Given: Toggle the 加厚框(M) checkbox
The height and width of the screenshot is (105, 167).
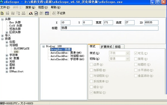Looking at the screenshot, I should tap(91, 70).
